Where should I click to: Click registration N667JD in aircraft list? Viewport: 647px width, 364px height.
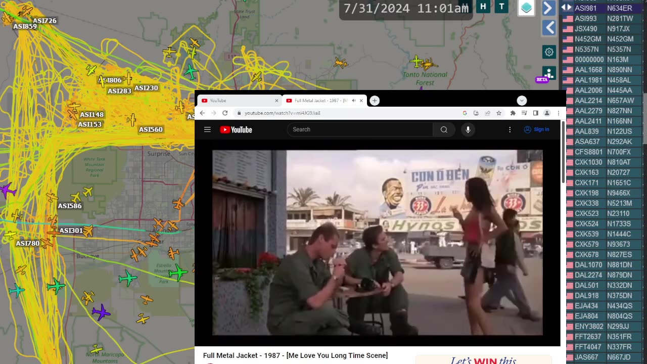[619, 357]
